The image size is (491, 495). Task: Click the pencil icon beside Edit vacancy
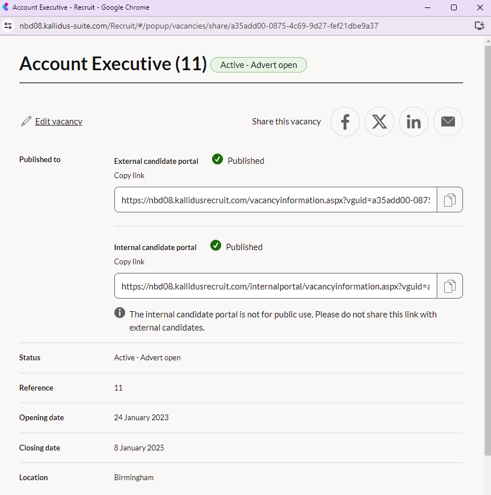click(26, 122)
